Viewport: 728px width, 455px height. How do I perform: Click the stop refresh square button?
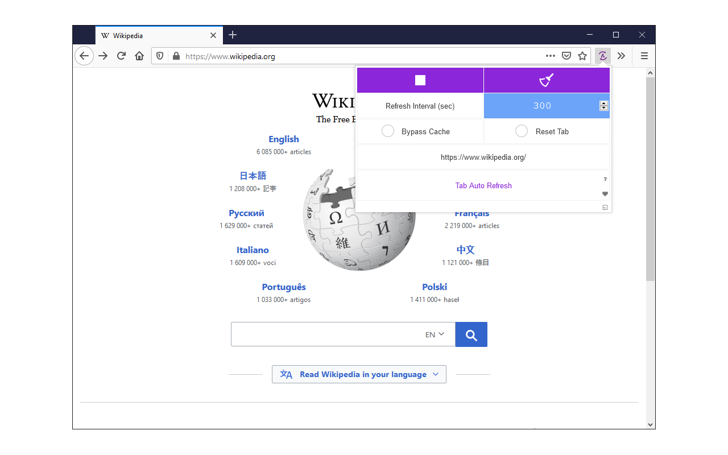pyautogui.click(x=420, y=80)
